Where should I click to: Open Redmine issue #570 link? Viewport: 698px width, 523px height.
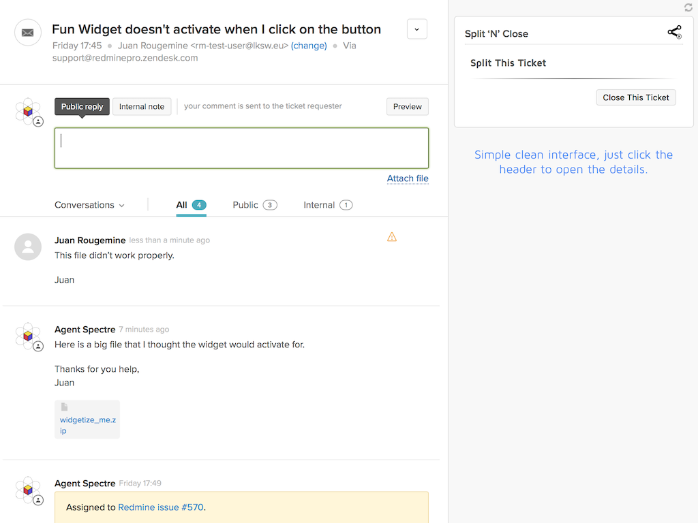161,507
